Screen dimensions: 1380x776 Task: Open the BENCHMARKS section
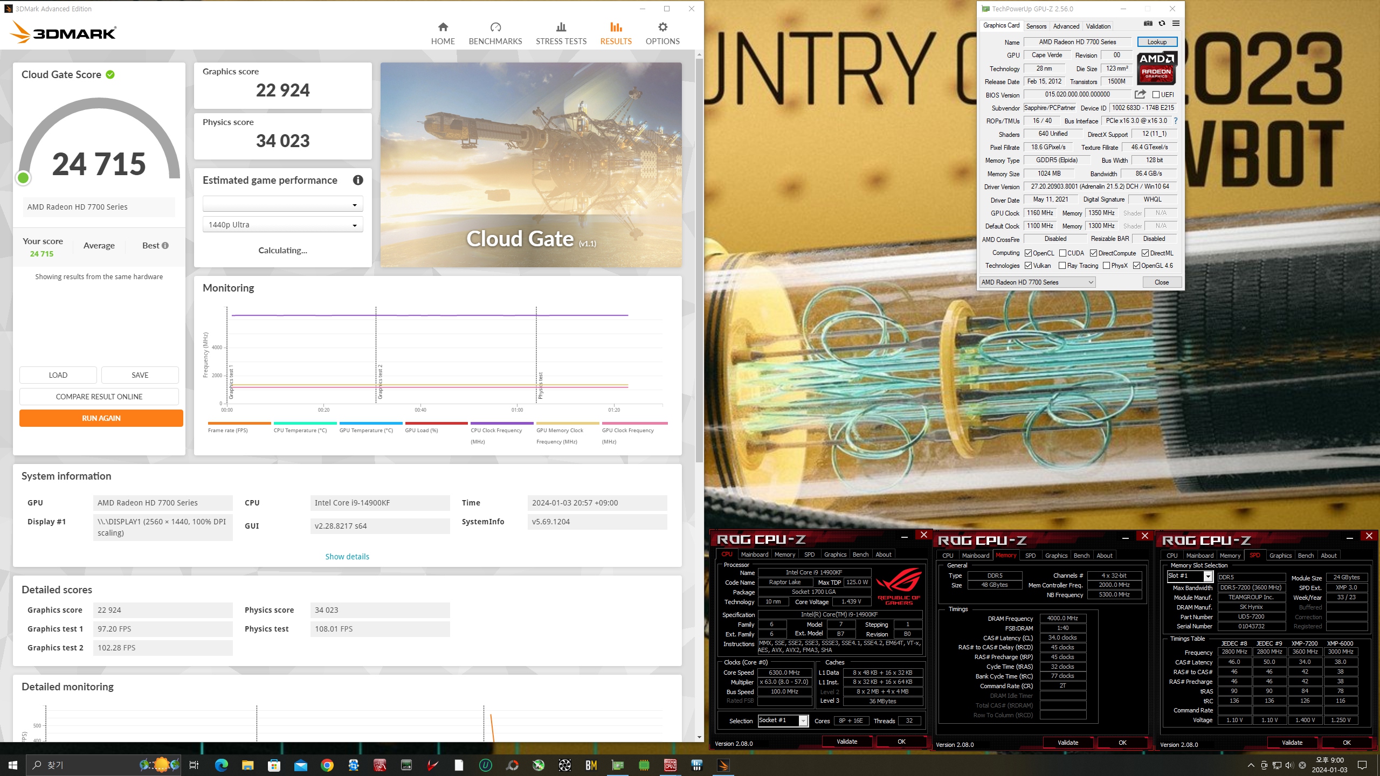[x=495, y=33]
